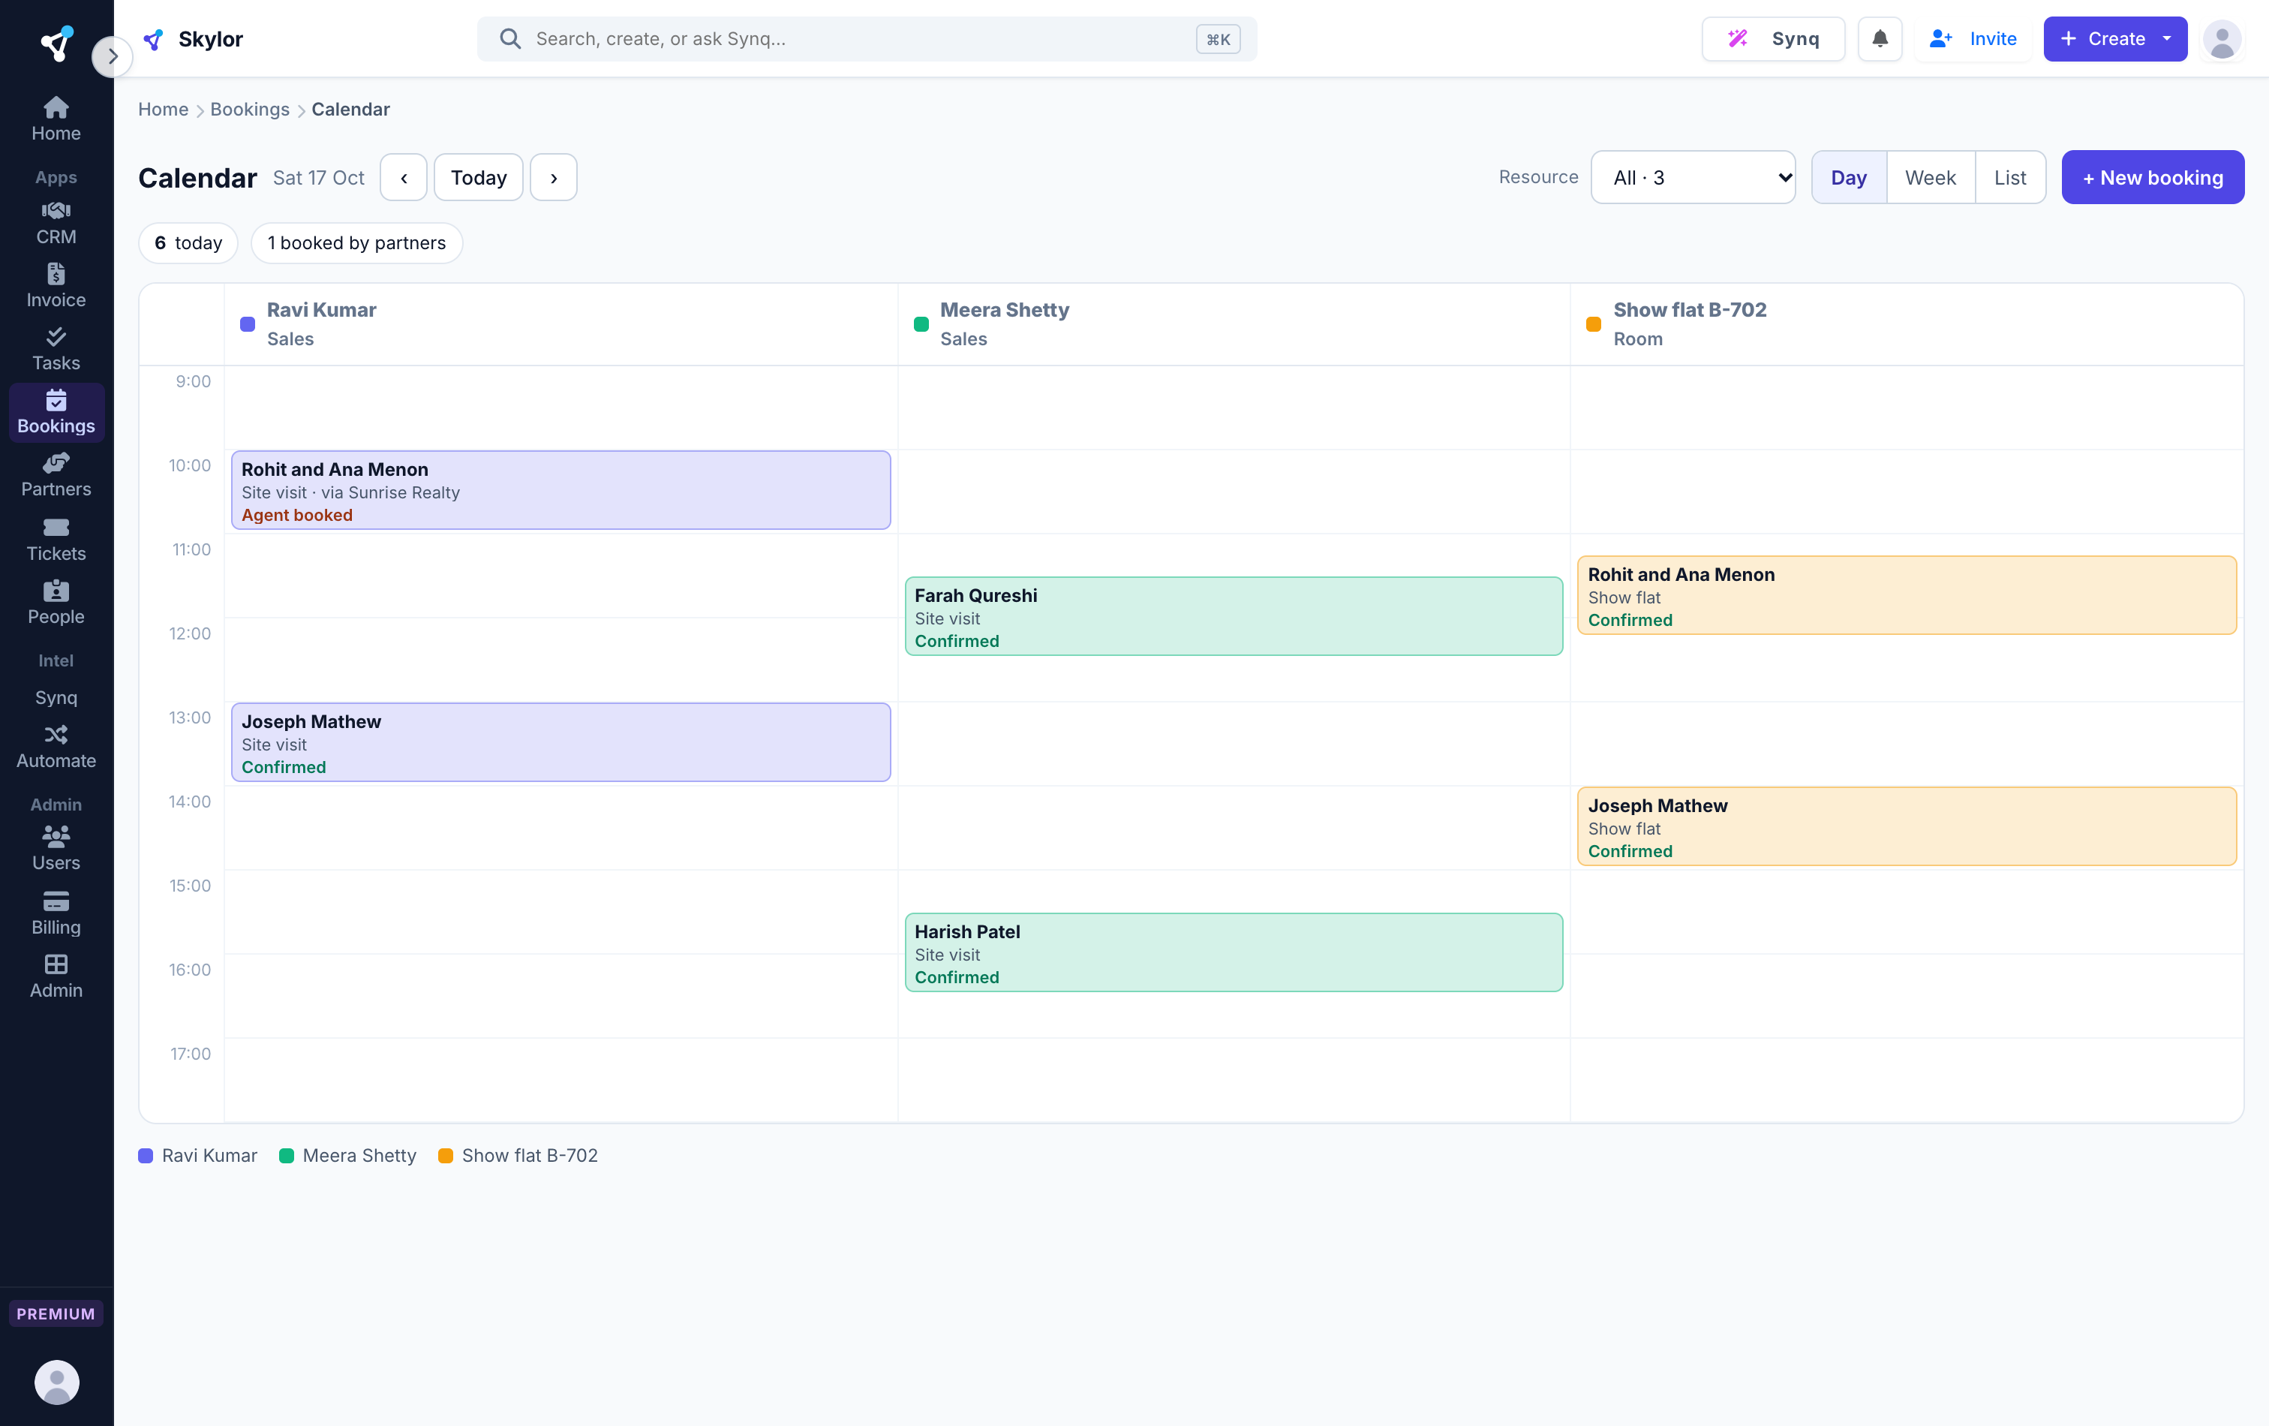Open the Bookings sidebar icon

click(56, 412)
